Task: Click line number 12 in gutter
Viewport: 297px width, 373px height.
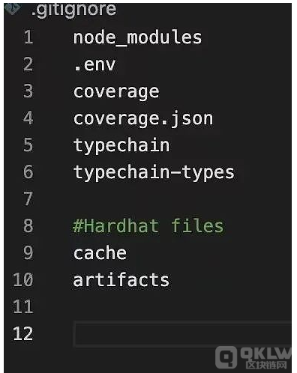Action: click(23, 334)
